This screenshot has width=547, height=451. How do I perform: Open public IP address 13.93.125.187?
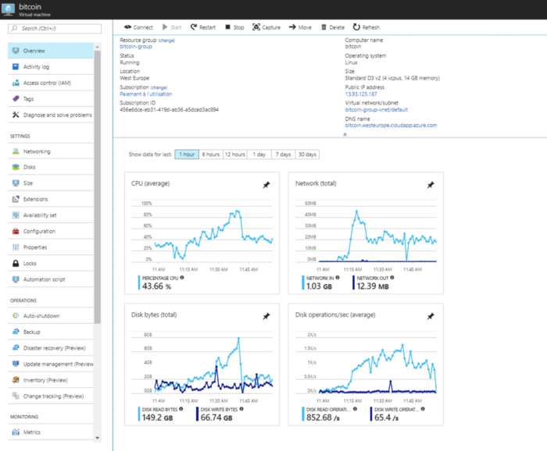click(x=361, y=94)
